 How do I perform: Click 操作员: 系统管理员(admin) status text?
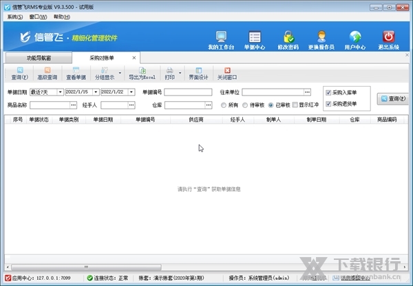click(259, 278)
